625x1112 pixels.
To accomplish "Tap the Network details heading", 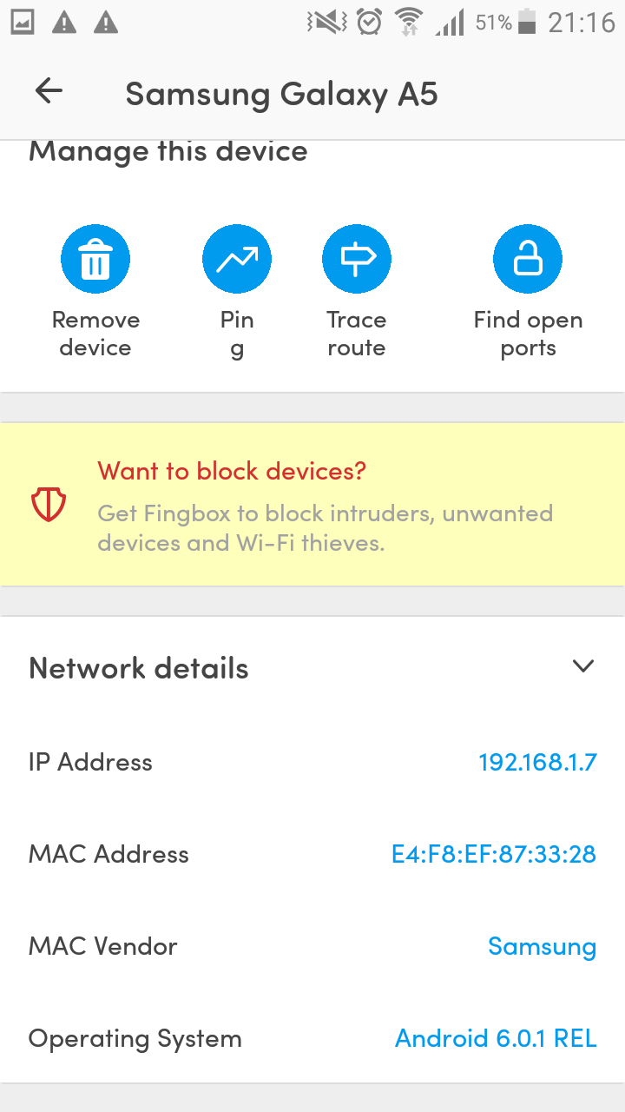I will coord(139,668).
